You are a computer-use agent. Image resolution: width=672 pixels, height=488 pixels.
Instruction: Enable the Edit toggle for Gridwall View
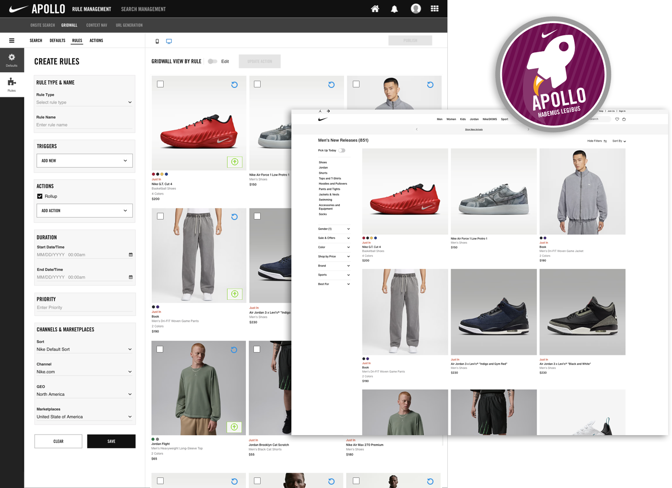212,61
